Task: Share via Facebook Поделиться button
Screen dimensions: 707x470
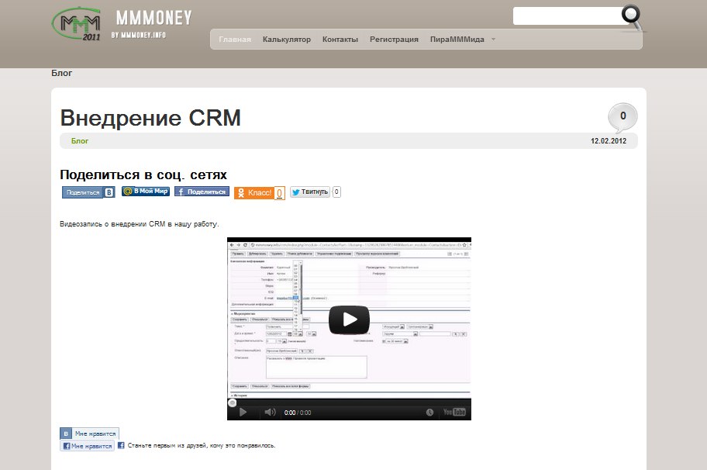Action: (202, 192)
